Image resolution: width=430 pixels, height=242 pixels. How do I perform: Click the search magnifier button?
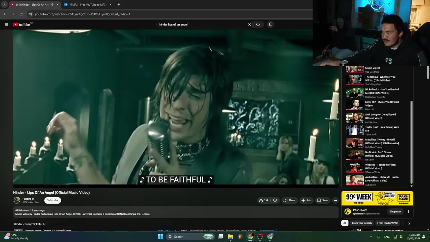coord(258,25)
